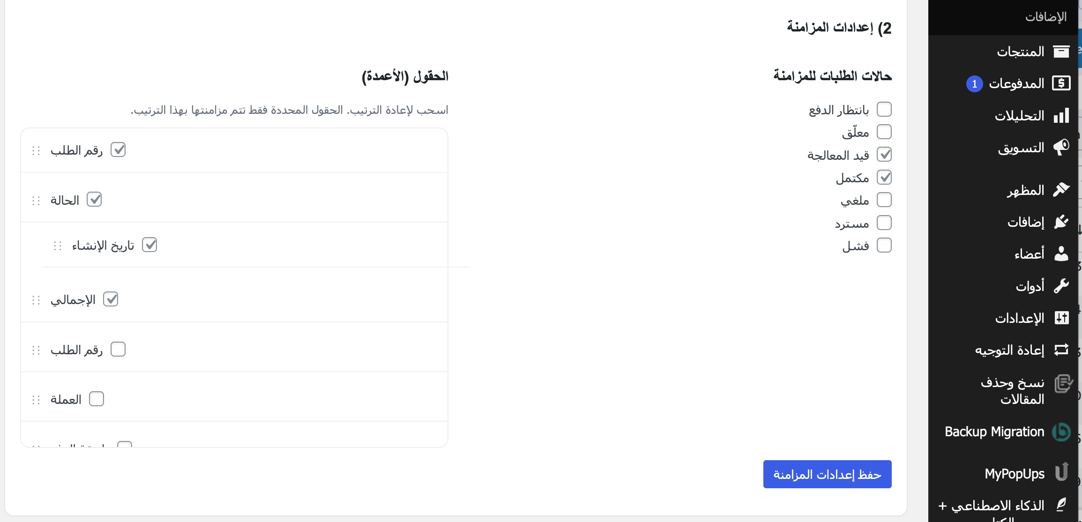Screen dimensions: 1082x522
Task: Click the أدوات wrench icon
Action: [x=1061, y=286]
